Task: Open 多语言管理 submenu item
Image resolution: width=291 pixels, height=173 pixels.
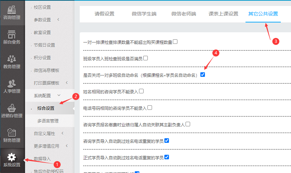Action: [x=48, y=121]
